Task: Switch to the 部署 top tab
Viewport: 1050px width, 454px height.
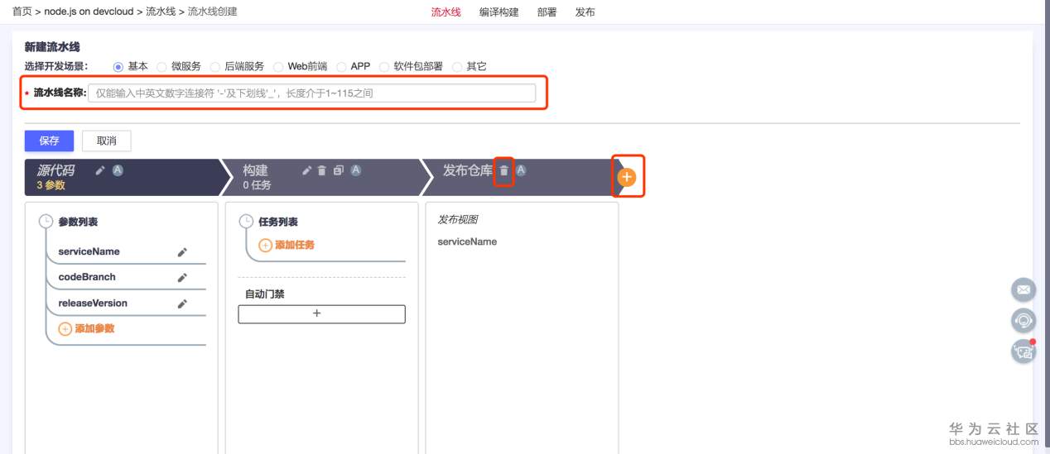Action: (x=547, y=12)
